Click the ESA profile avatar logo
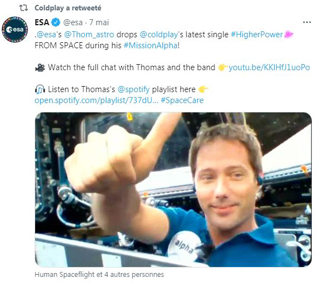This screenshot has width=321, height=284. 15,30
